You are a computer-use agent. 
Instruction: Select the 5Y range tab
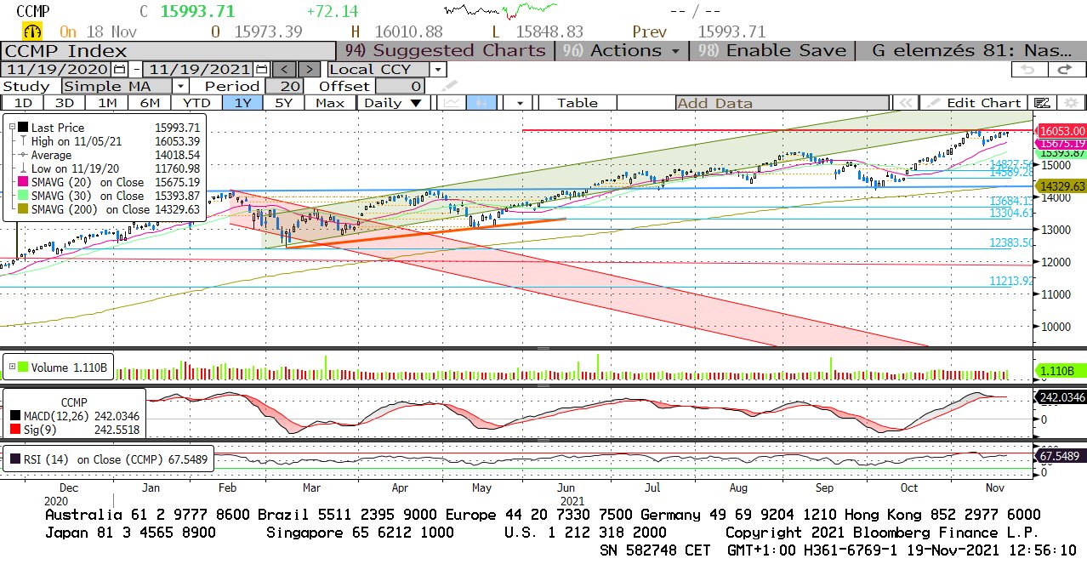point(283,103)
